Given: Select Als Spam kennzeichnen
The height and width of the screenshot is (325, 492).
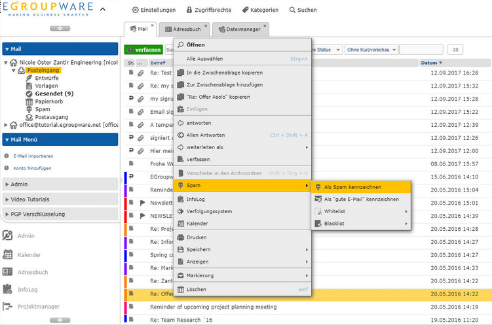Looking at the screenshot, I should click(361, 187).
